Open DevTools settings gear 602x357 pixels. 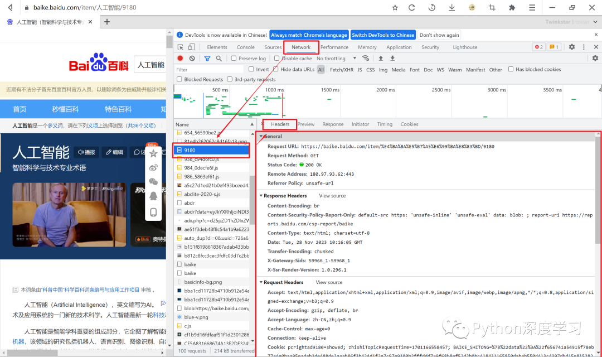click(x=572, y=47)
